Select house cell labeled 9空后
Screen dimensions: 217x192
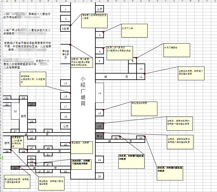point(65,28)
